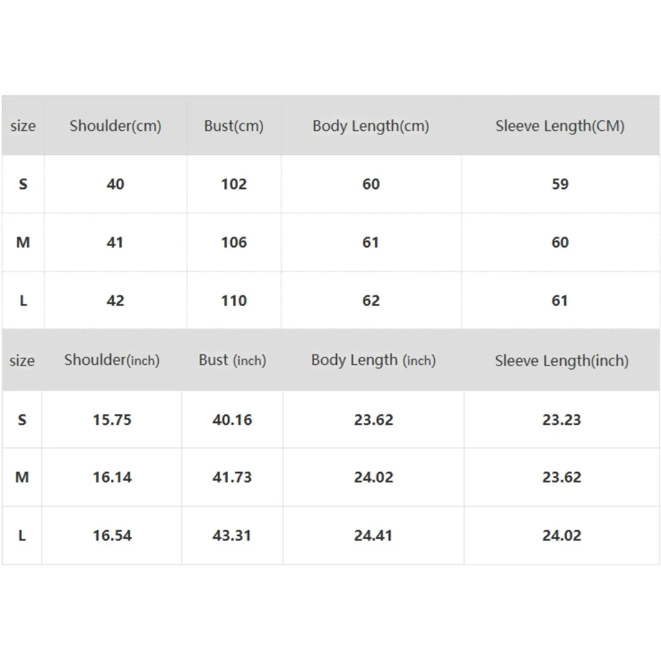Viewport: 661px width, 661px height.
Task: Select the Bust (inch) column header
Action: pos(232,360)
